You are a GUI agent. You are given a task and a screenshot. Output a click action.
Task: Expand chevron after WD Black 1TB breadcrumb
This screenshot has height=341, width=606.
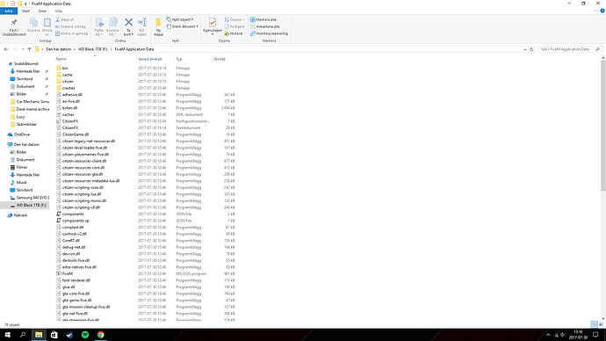click(112, 49)
